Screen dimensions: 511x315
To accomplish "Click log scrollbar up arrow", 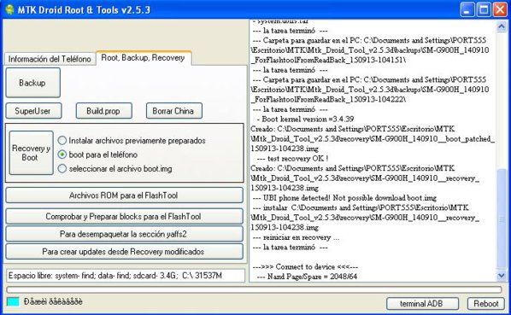I will click(501, 26).
